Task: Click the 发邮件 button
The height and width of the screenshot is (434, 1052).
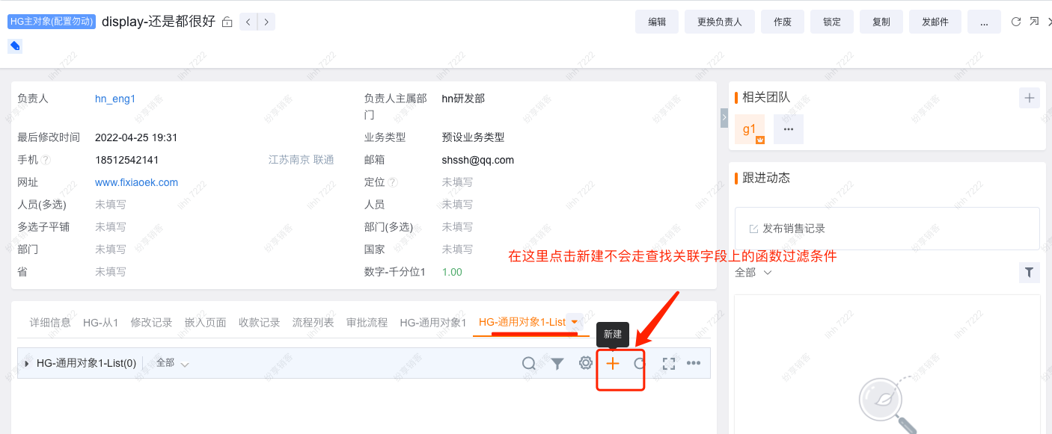Action: [935, 22]
